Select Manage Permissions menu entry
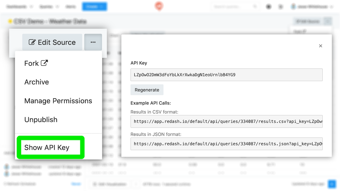340x191 pixels. [x=58, y=101]
